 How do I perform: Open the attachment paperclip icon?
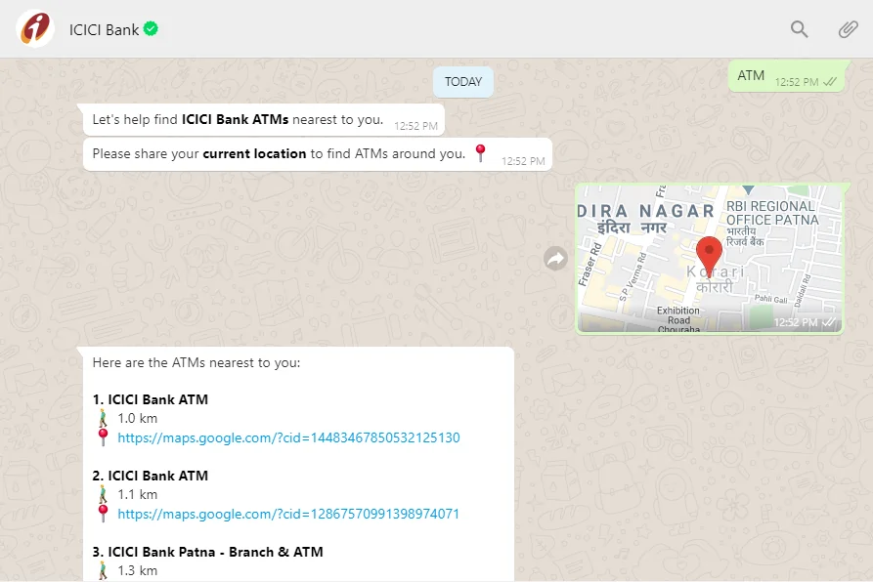(848, 29)
